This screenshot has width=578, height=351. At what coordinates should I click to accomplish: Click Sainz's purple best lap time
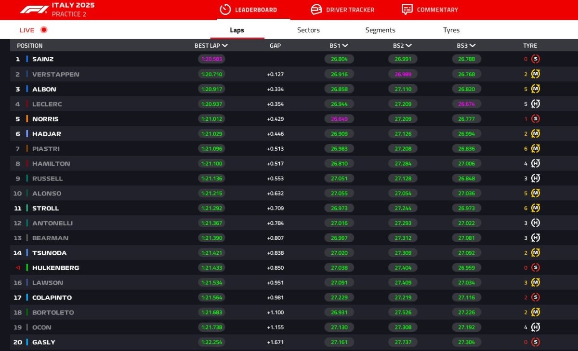(x=211, y=59)
